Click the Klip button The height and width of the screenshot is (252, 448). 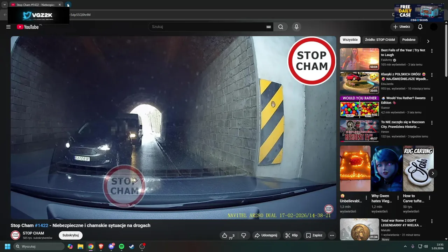click(x=292, y=236)
